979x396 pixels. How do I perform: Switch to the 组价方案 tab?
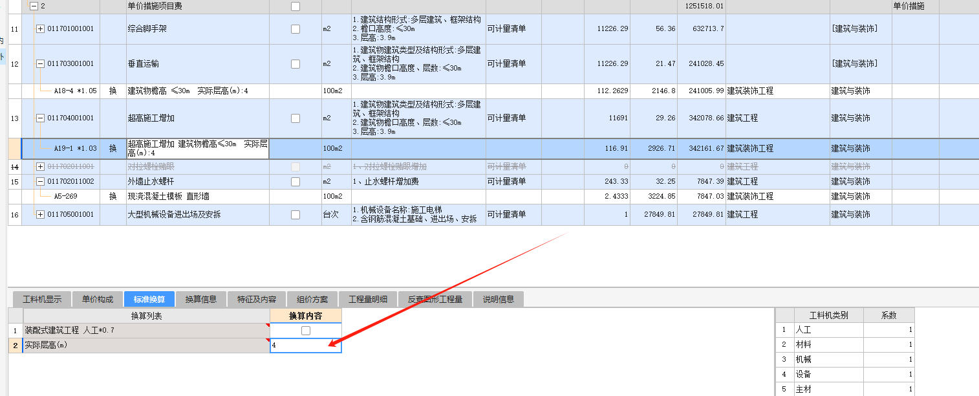312,299
